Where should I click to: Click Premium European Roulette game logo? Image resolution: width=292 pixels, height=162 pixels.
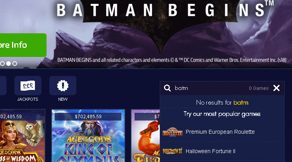tap(173, 132)
